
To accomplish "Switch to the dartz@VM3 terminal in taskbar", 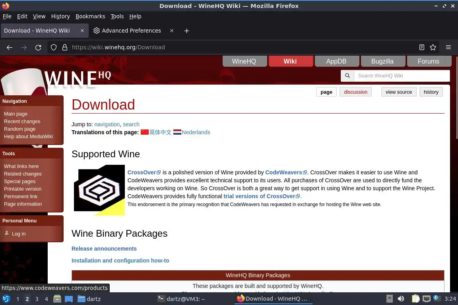I will [181, 299].
